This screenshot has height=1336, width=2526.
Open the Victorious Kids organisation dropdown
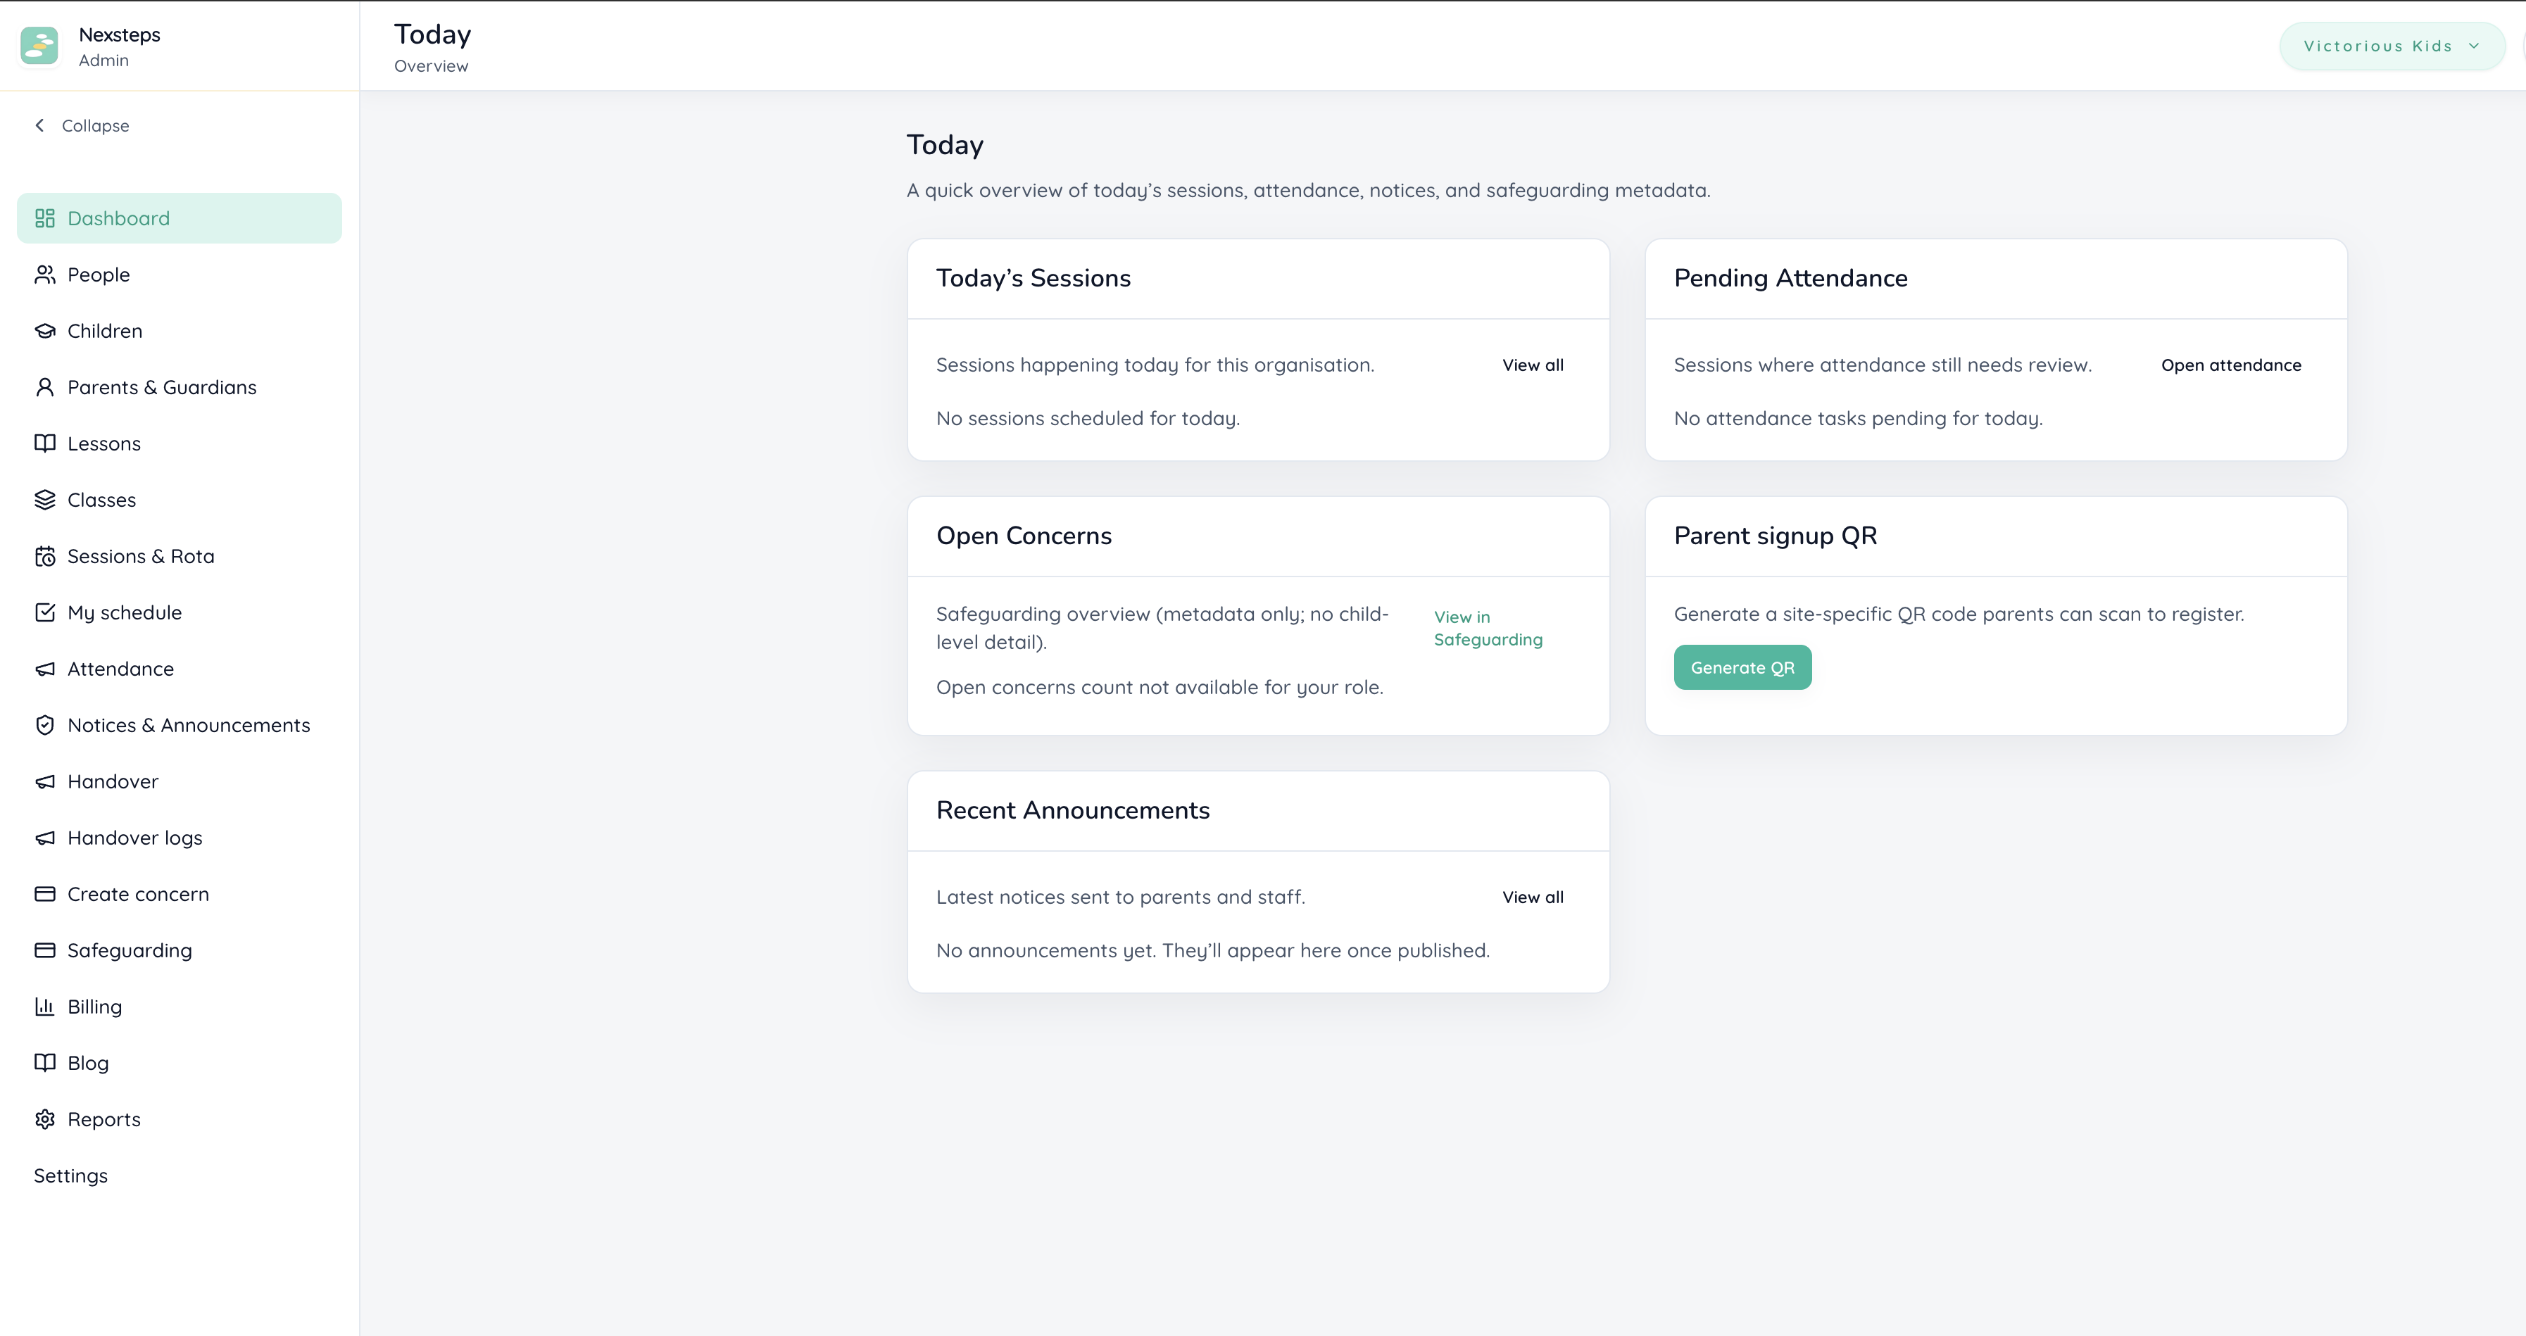click(2392, 46)
